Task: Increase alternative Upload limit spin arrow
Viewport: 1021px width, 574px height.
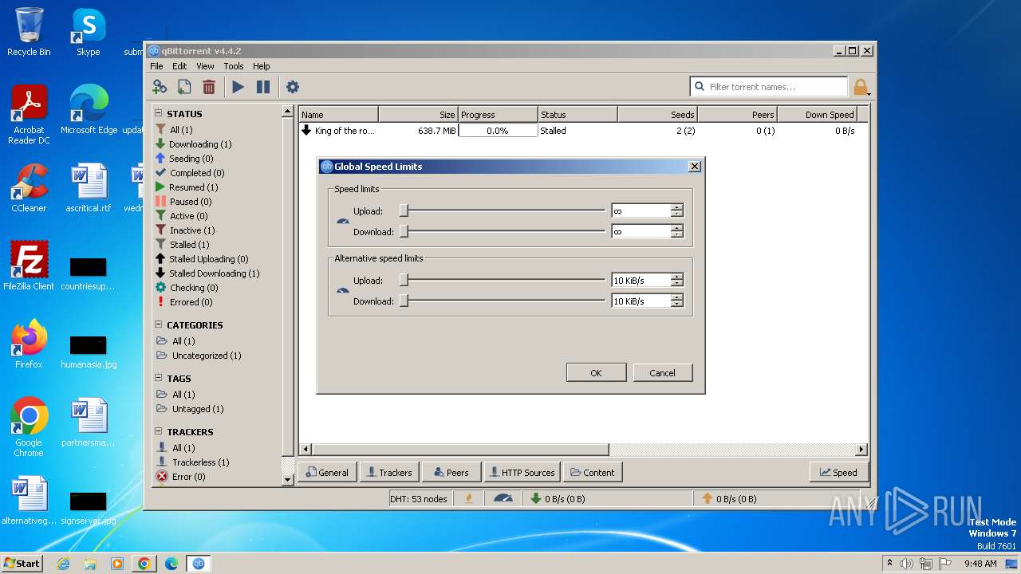Action: 677,277
